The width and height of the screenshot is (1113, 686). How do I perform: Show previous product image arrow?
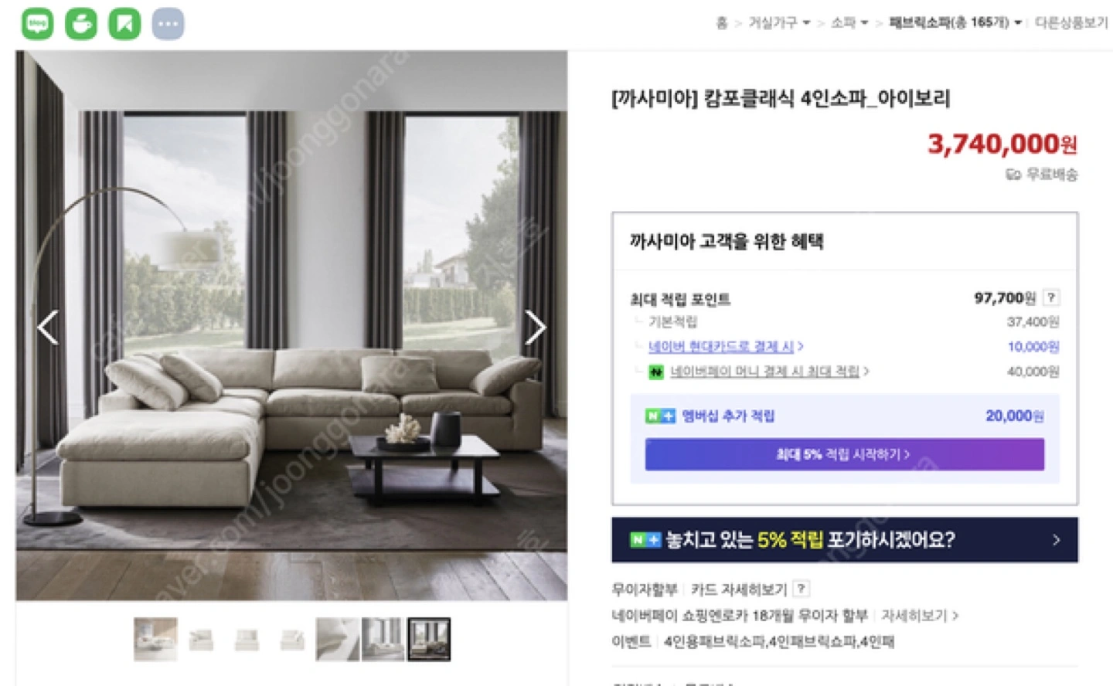click(x=48, y=328)
